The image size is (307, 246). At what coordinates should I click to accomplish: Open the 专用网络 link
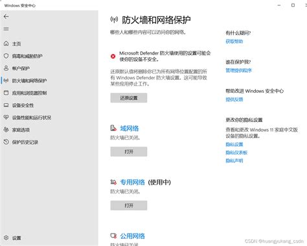[x=132, y=182]
